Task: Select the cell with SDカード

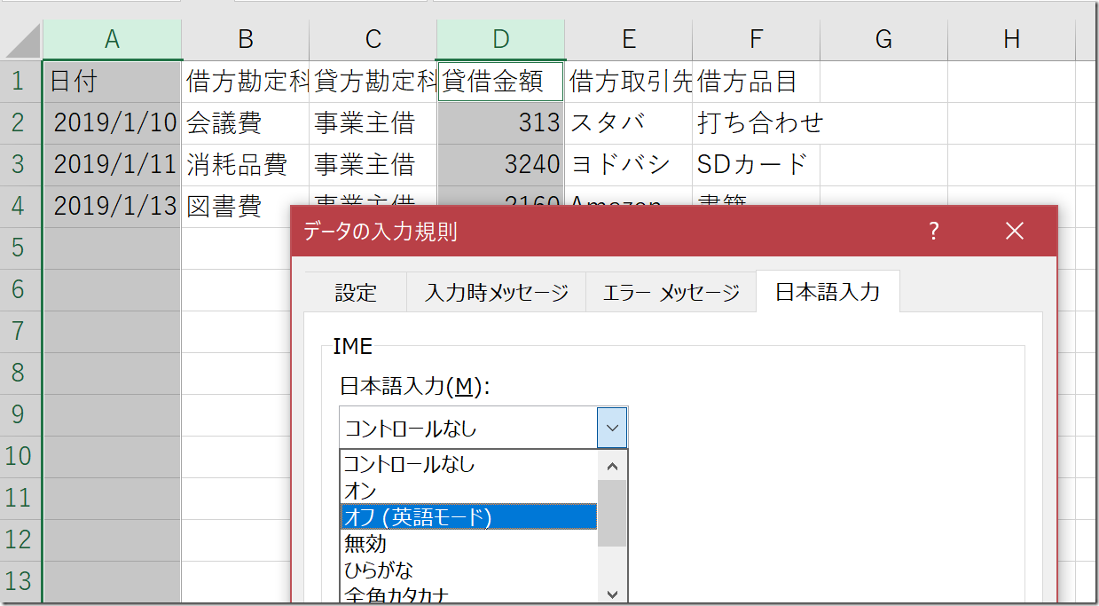Action: pyautogui.click(x=754, y=164)
